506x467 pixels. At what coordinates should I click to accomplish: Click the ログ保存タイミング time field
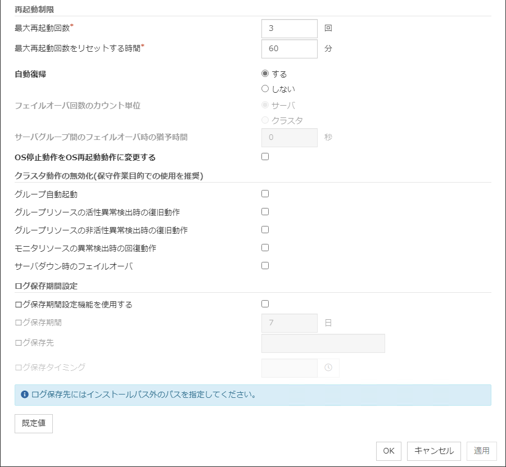pyautogui.click(x=290, y=368)
